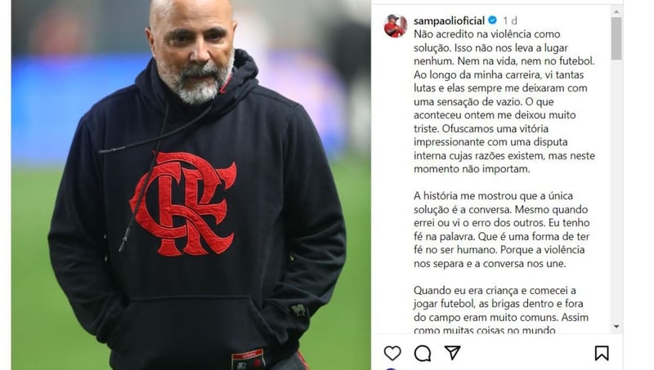This screenshot has width=654, height=370.
Task: Click the blue verified badge beside sampaolioficial
Action: click(493, 20)
